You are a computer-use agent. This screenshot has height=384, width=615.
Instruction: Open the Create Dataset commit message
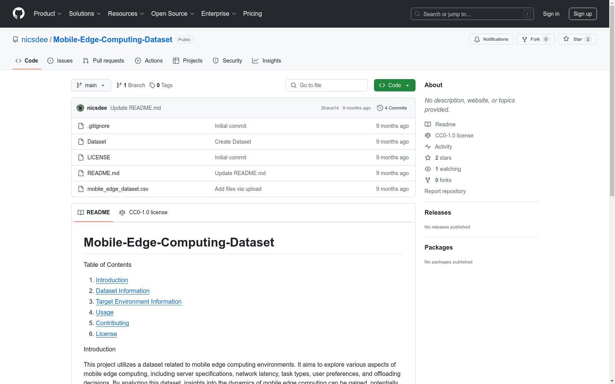pos(233,142)
